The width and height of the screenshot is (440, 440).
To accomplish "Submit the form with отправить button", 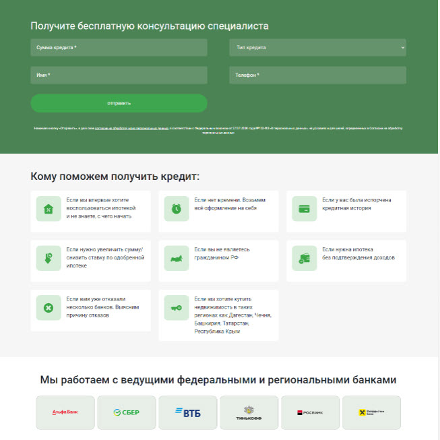I will [119, 103].
